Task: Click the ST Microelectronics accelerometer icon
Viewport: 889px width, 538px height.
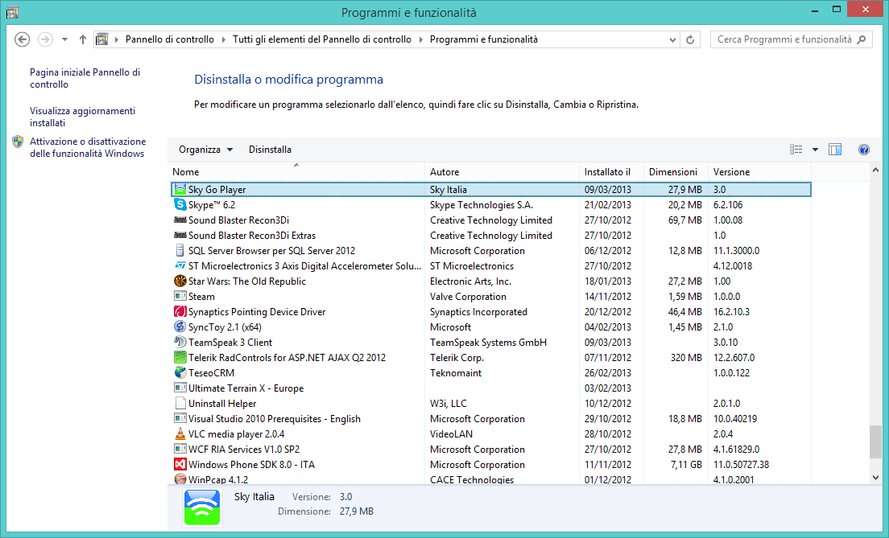Action: 180,265
